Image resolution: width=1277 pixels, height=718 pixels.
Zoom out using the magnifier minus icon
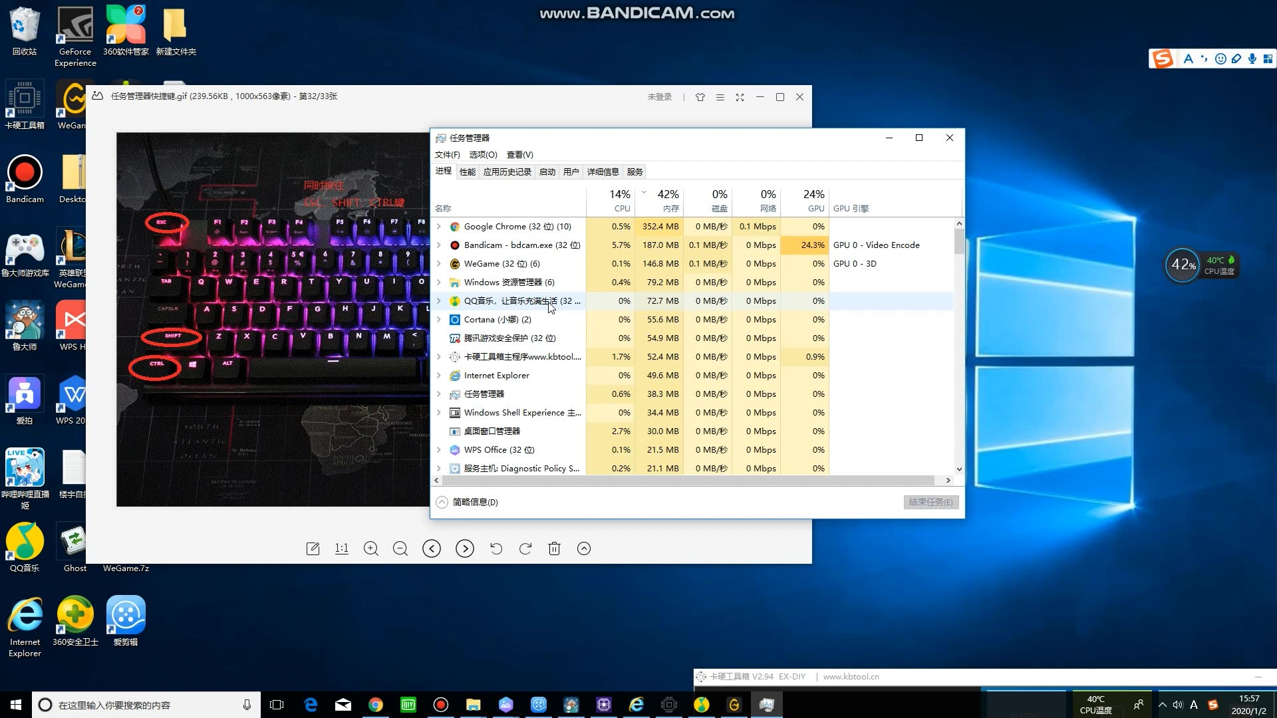click(400, 548)
